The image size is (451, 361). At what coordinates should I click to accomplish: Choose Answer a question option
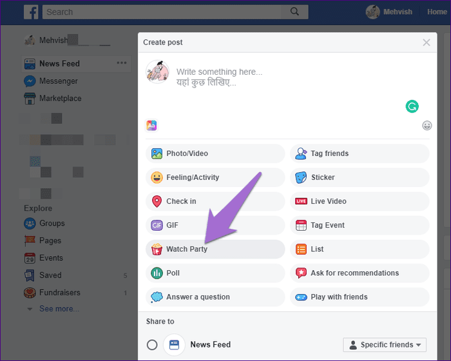click(215, 297)
